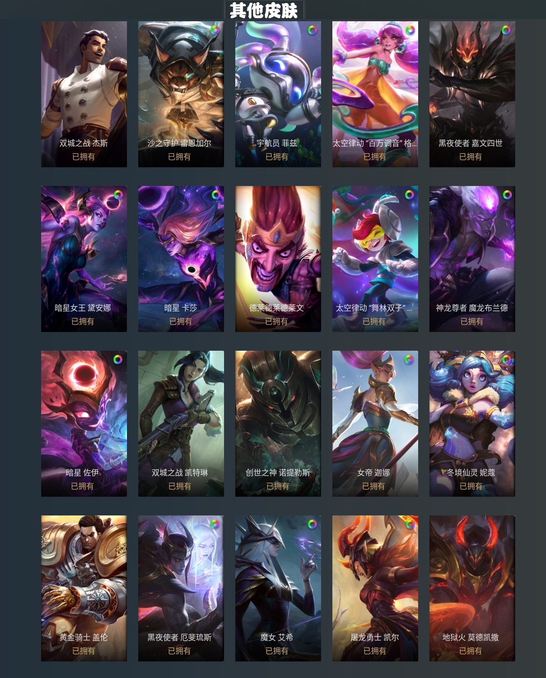Open the 双城之战 杰斯 skin card
This screenshot has width=546, height=678.
point(84,94)
